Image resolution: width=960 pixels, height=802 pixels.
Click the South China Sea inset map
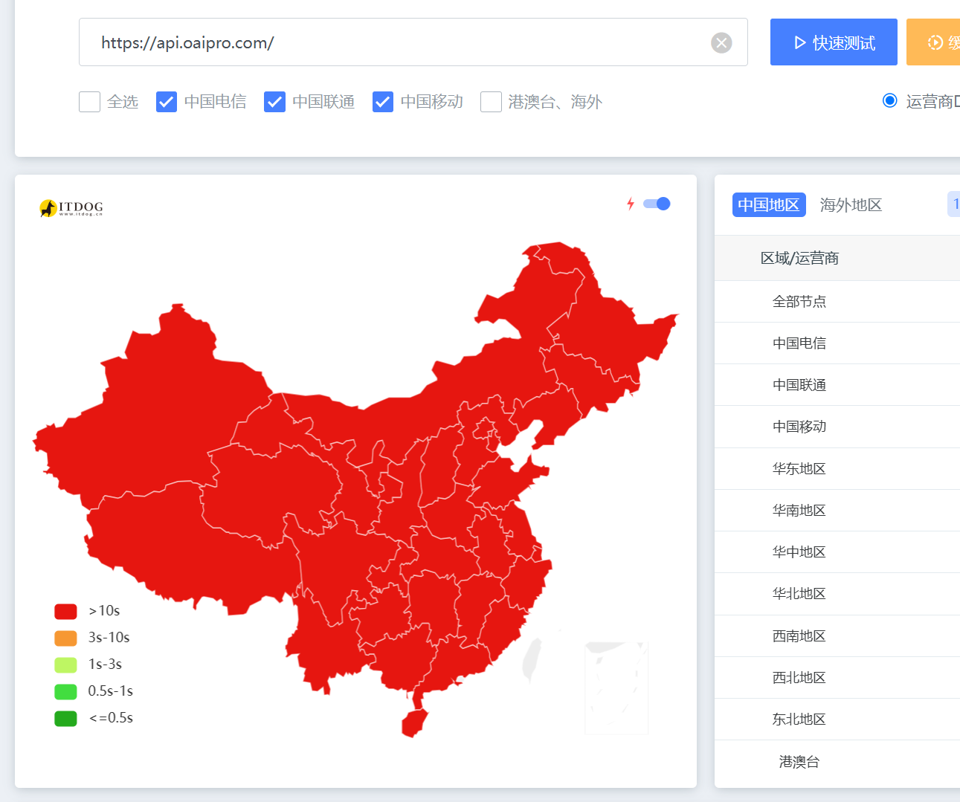coord(616,688)
